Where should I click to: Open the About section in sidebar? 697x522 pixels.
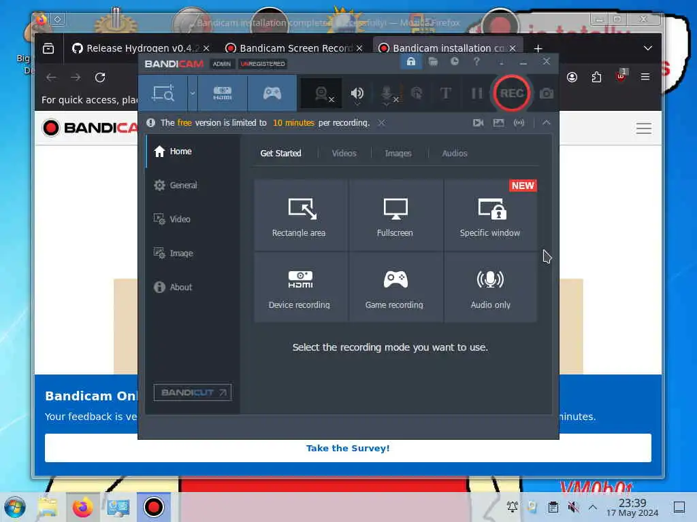[x=193, y=288]
